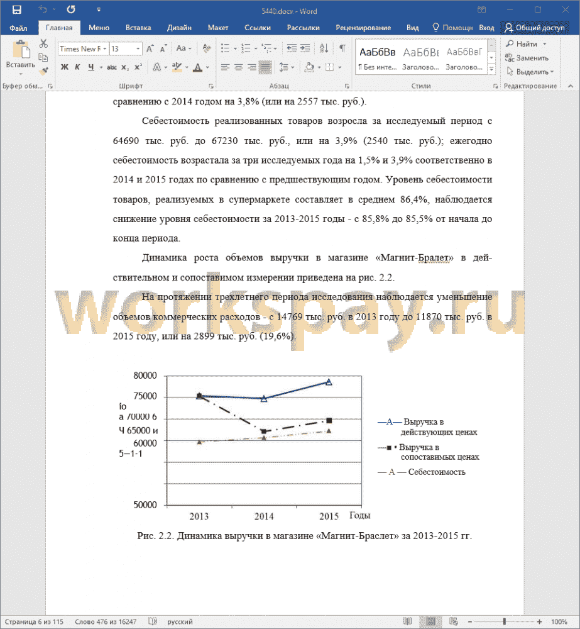Toggle subscript x₂ formatting
Image resolution: width=580 pixels, height=629 pixels.
pyautogui.click(x=125, y=67)
